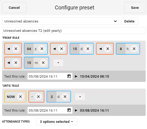Remove the 04 z token
The image size is (147, 129).
coord(42,49)
